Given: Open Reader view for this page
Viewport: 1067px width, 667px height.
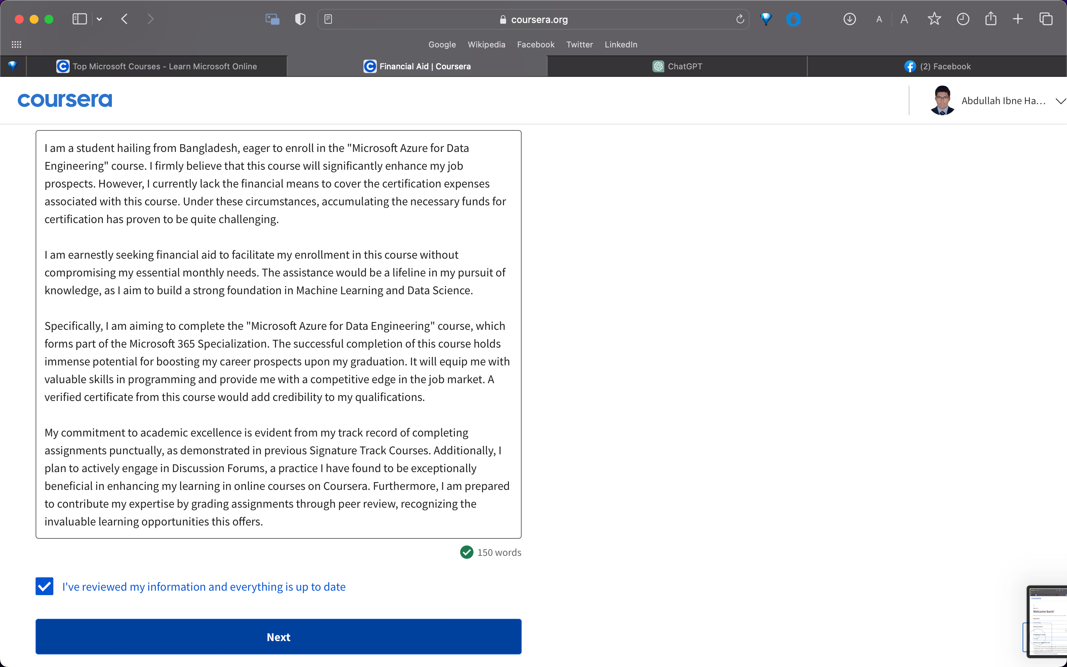Looking at the screenshot, I should click(328, 19).
